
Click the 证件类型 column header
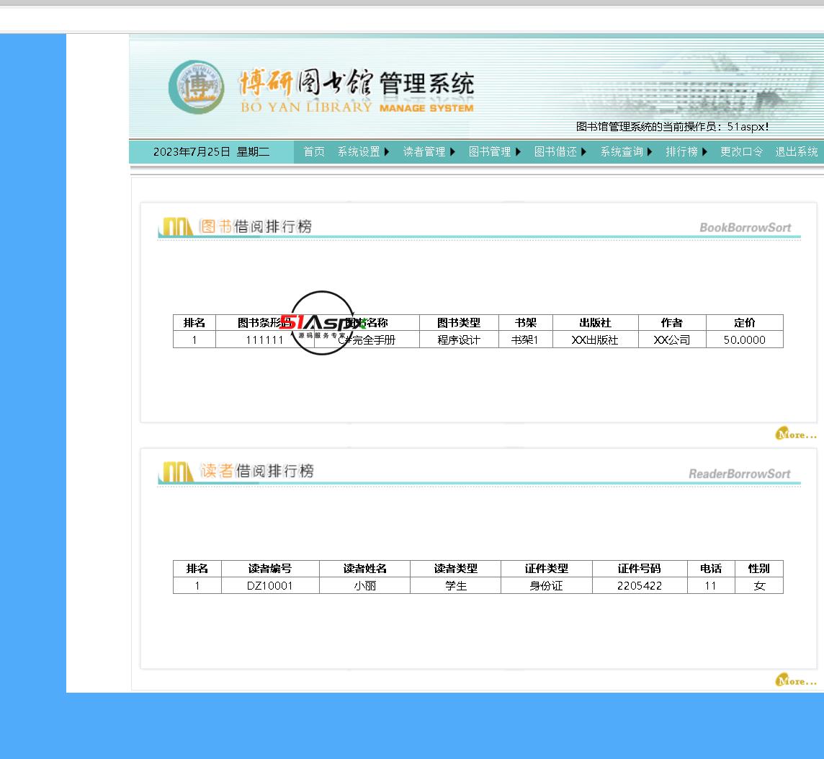click(x=547, y=569)
